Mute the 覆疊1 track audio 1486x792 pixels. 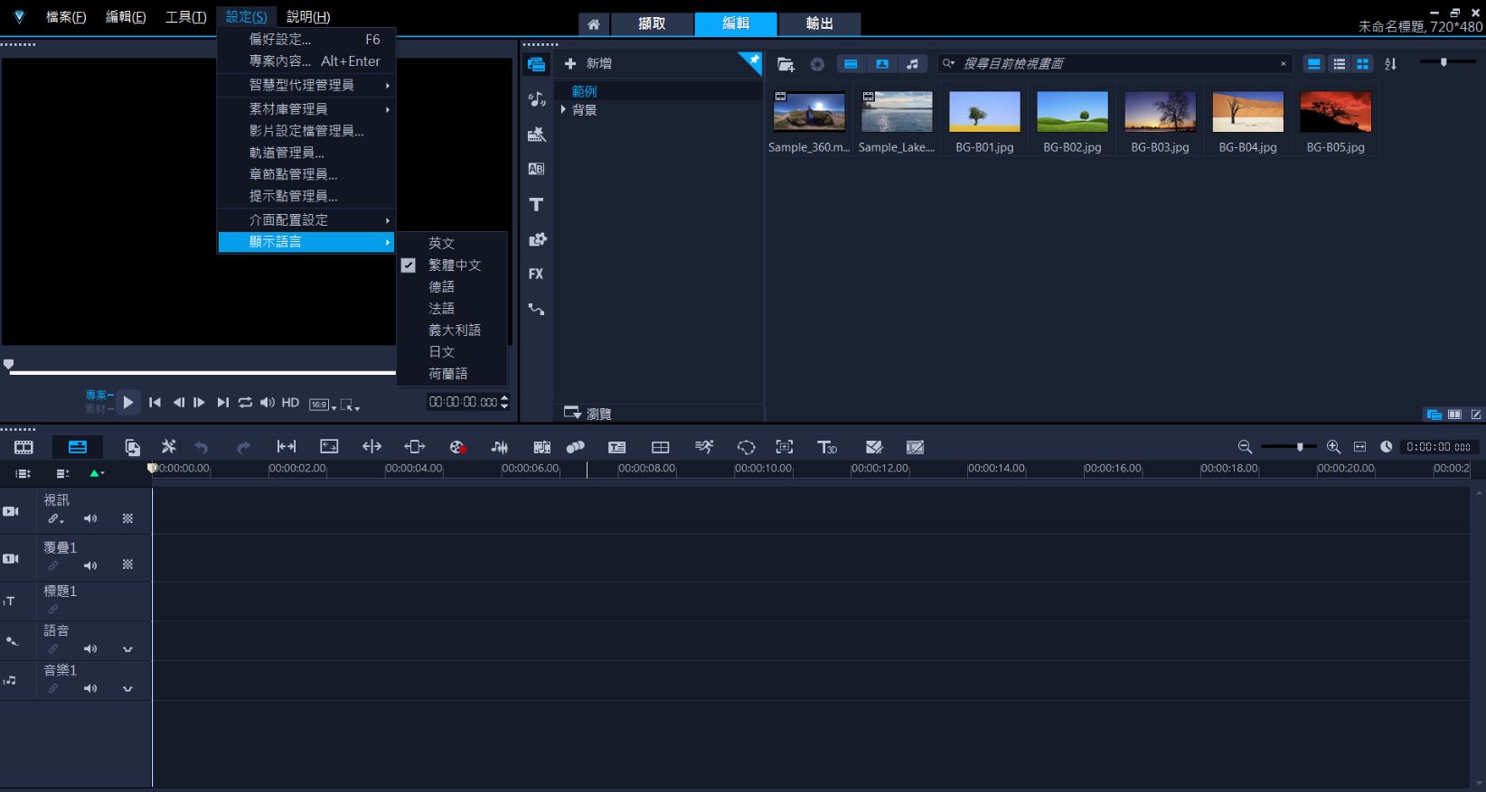pos(90,566)
